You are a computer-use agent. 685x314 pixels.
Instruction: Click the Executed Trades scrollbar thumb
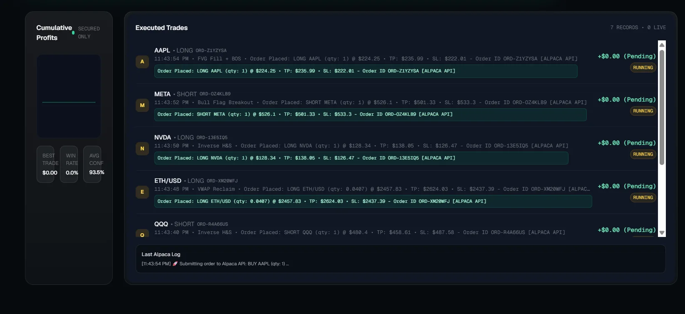click(662, 107)
